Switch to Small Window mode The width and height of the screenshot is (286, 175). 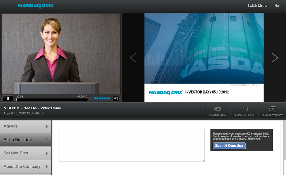click(x=244, y=111)
